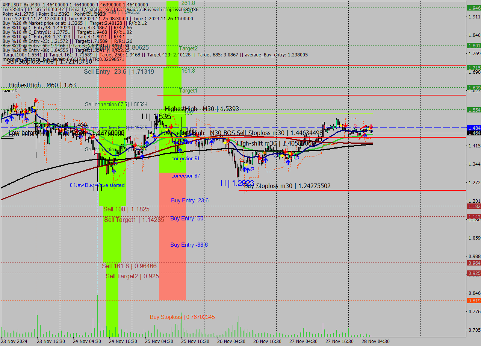Select 'Buy Entry -23.6' label
This screenshot has width=481, height=346.
pyautogui.click(x=190, y=200)
